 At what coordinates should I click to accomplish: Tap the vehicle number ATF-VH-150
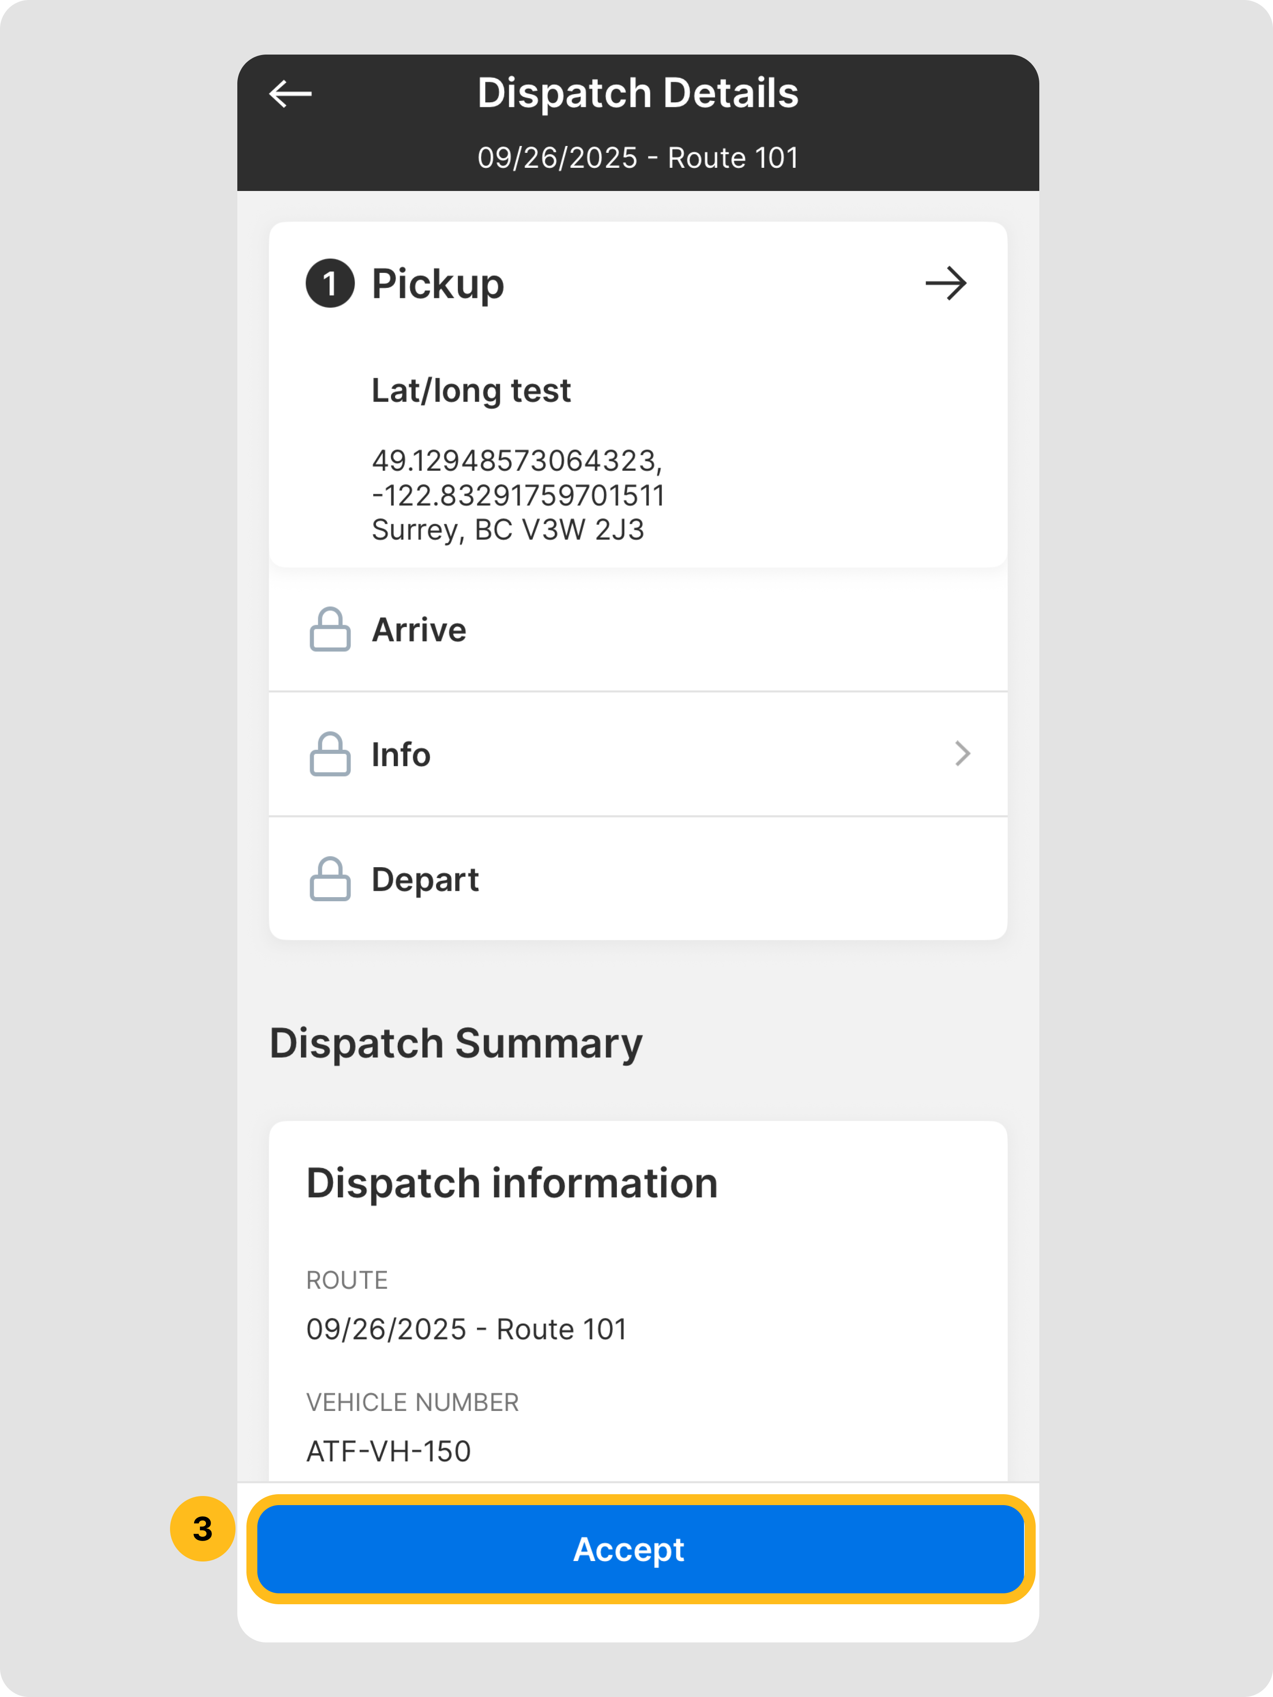point(388,1451)
